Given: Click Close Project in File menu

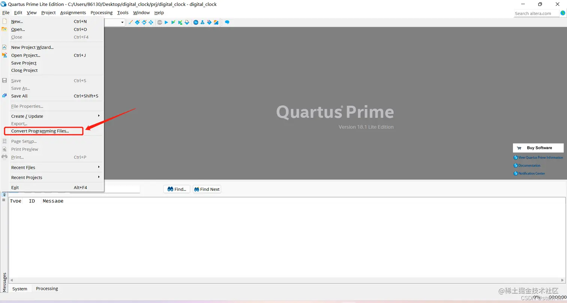Looking at the screenshot, I should point(56,70).
